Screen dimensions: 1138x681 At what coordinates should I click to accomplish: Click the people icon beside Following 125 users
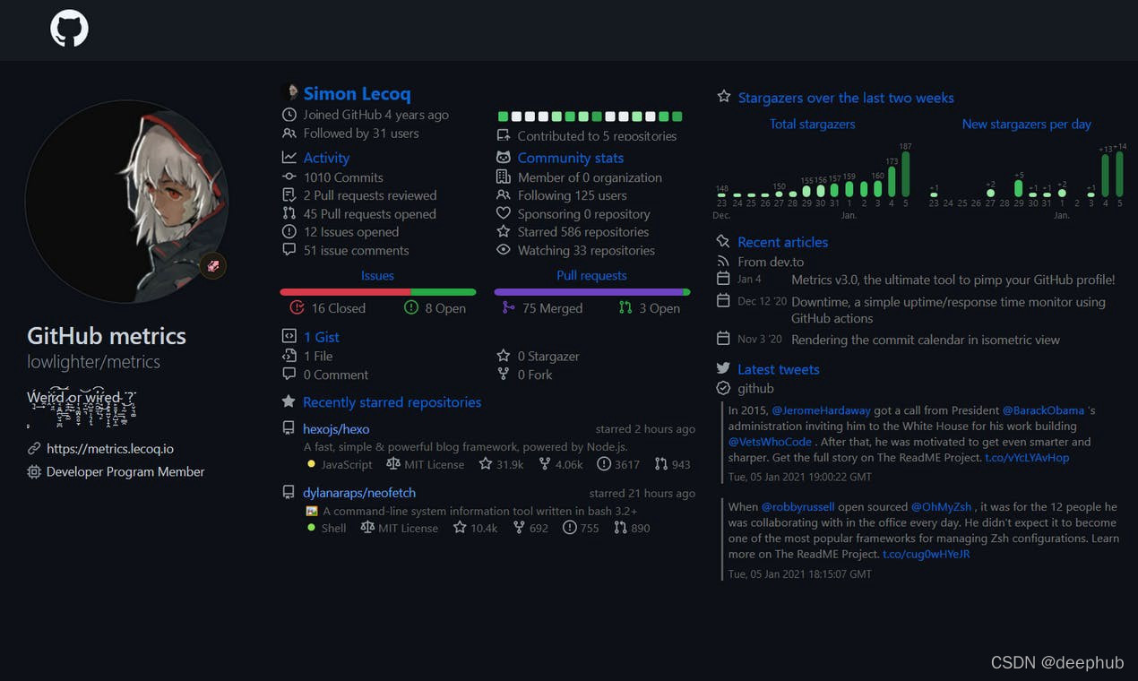coord(503,195)
